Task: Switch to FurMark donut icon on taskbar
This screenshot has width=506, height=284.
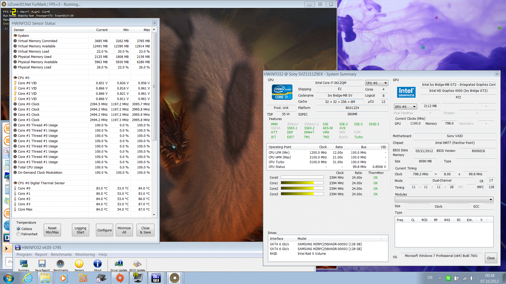Action: [174, 278]
